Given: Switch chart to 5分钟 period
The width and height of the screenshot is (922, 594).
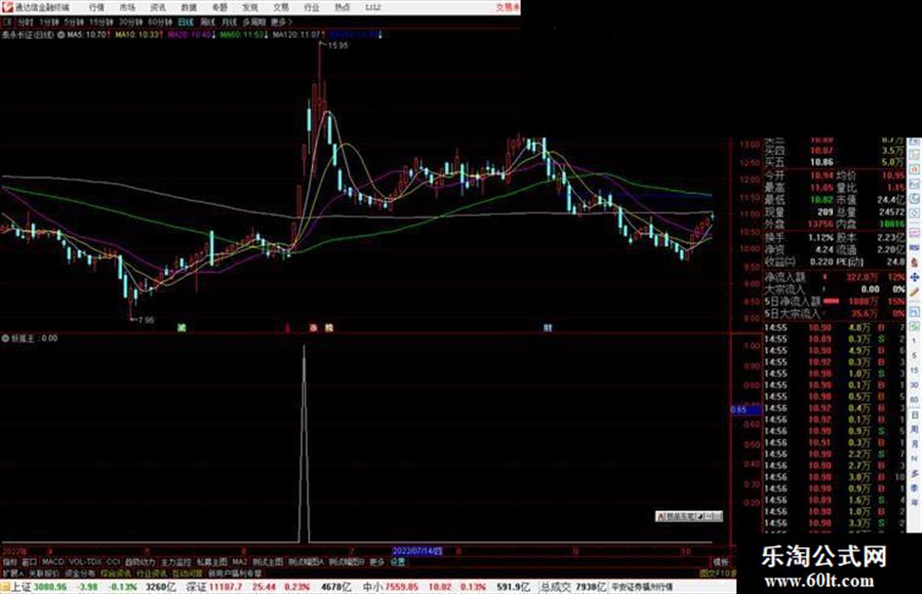Looking at the screenshot, I should [73, 22].
